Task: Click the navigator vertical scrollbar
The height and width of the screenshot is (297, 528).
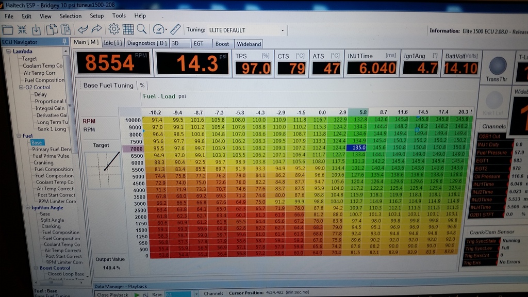Action: 71,105
